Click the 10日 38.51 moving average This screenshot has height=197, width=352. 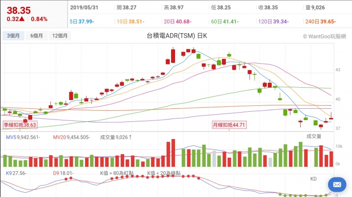tap(131, 21)
